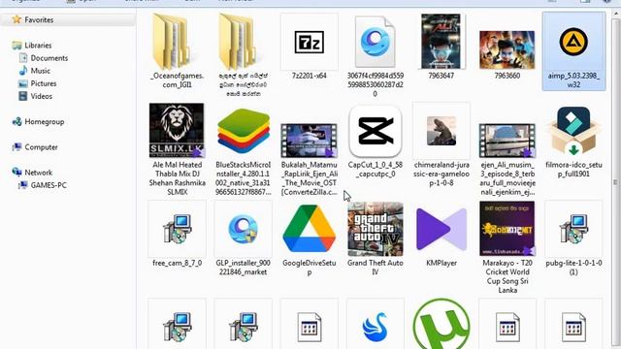
Task: Select the aimp_5.03.2398_w32 installer
Action: point(573,50)
